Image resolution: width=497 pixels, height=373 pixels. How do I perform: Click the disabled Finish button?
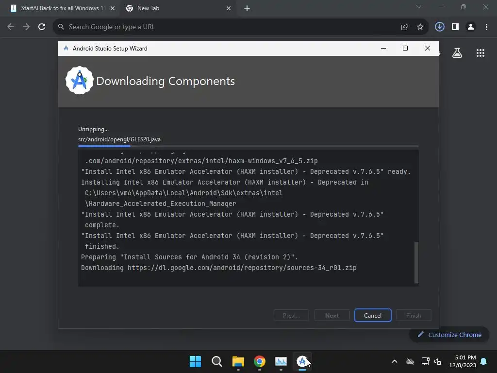[x=414, y=315]
